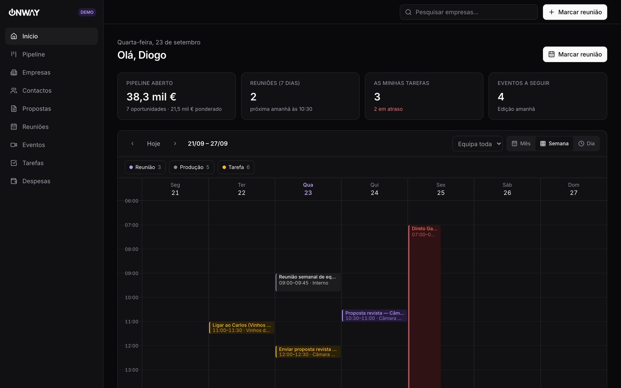Select the Seg 21 day header
621x388 pixels.
tap(175, 189)
